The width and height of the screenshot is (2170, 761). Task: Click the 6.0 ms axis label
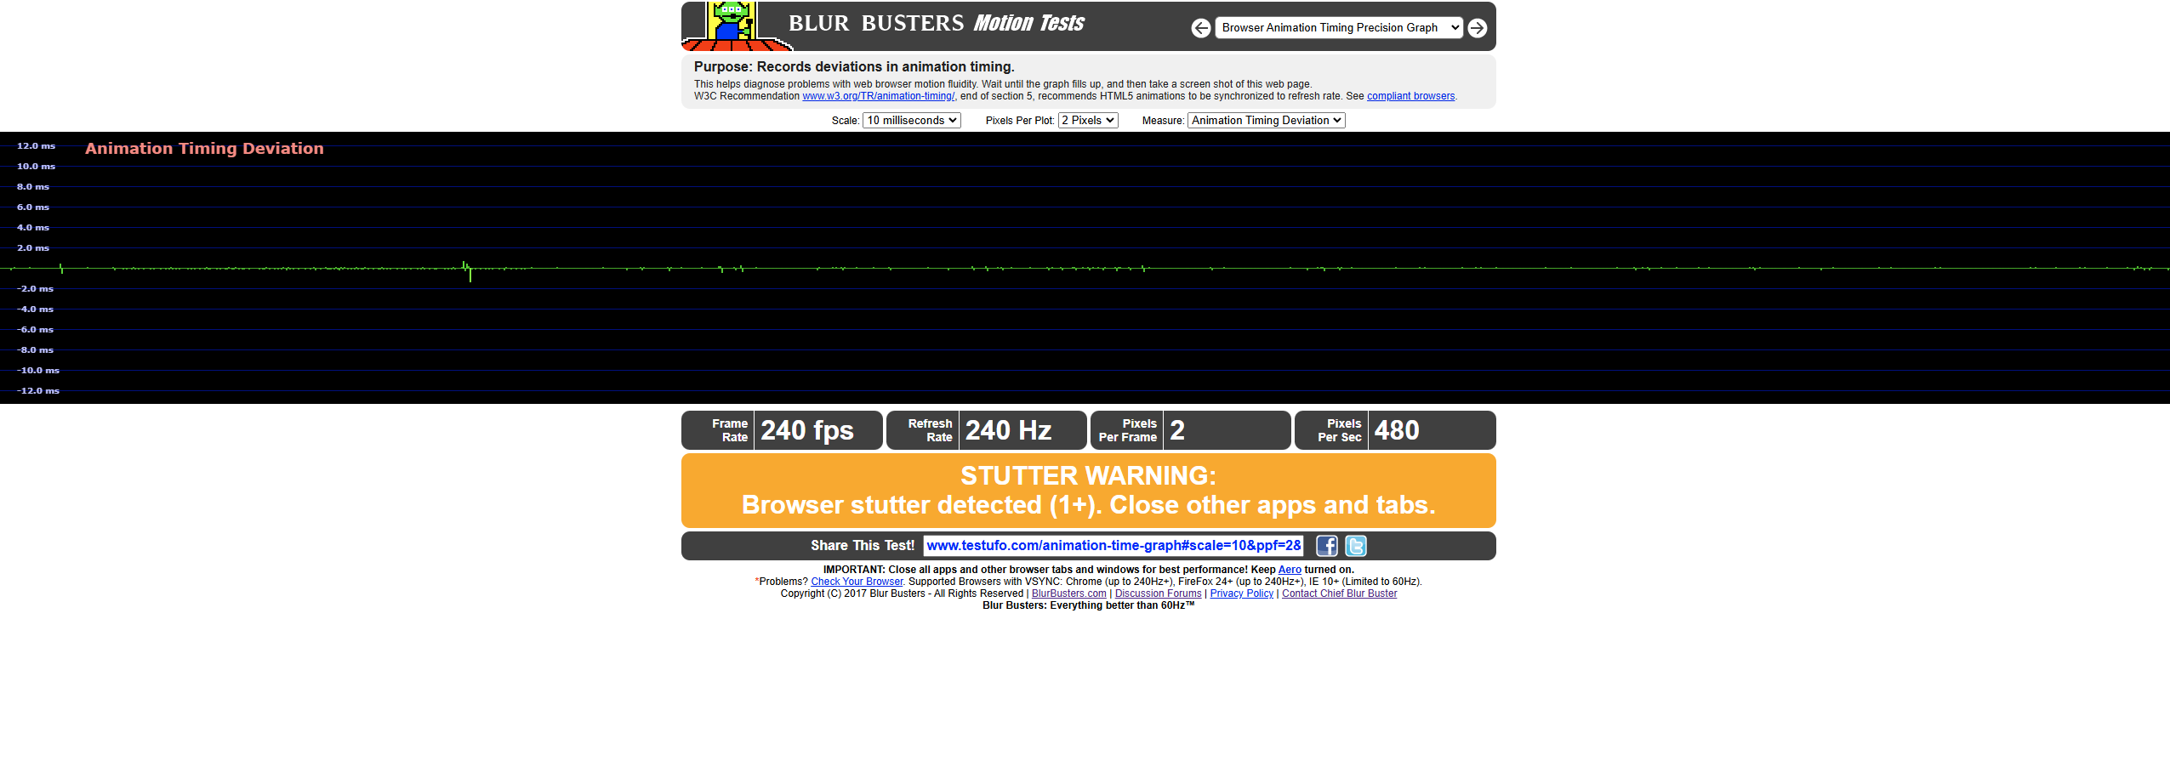tap(33, 207)
